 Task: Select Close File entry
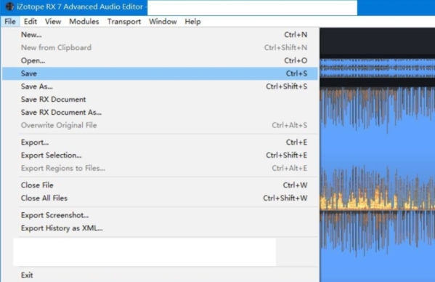(160, 185)
